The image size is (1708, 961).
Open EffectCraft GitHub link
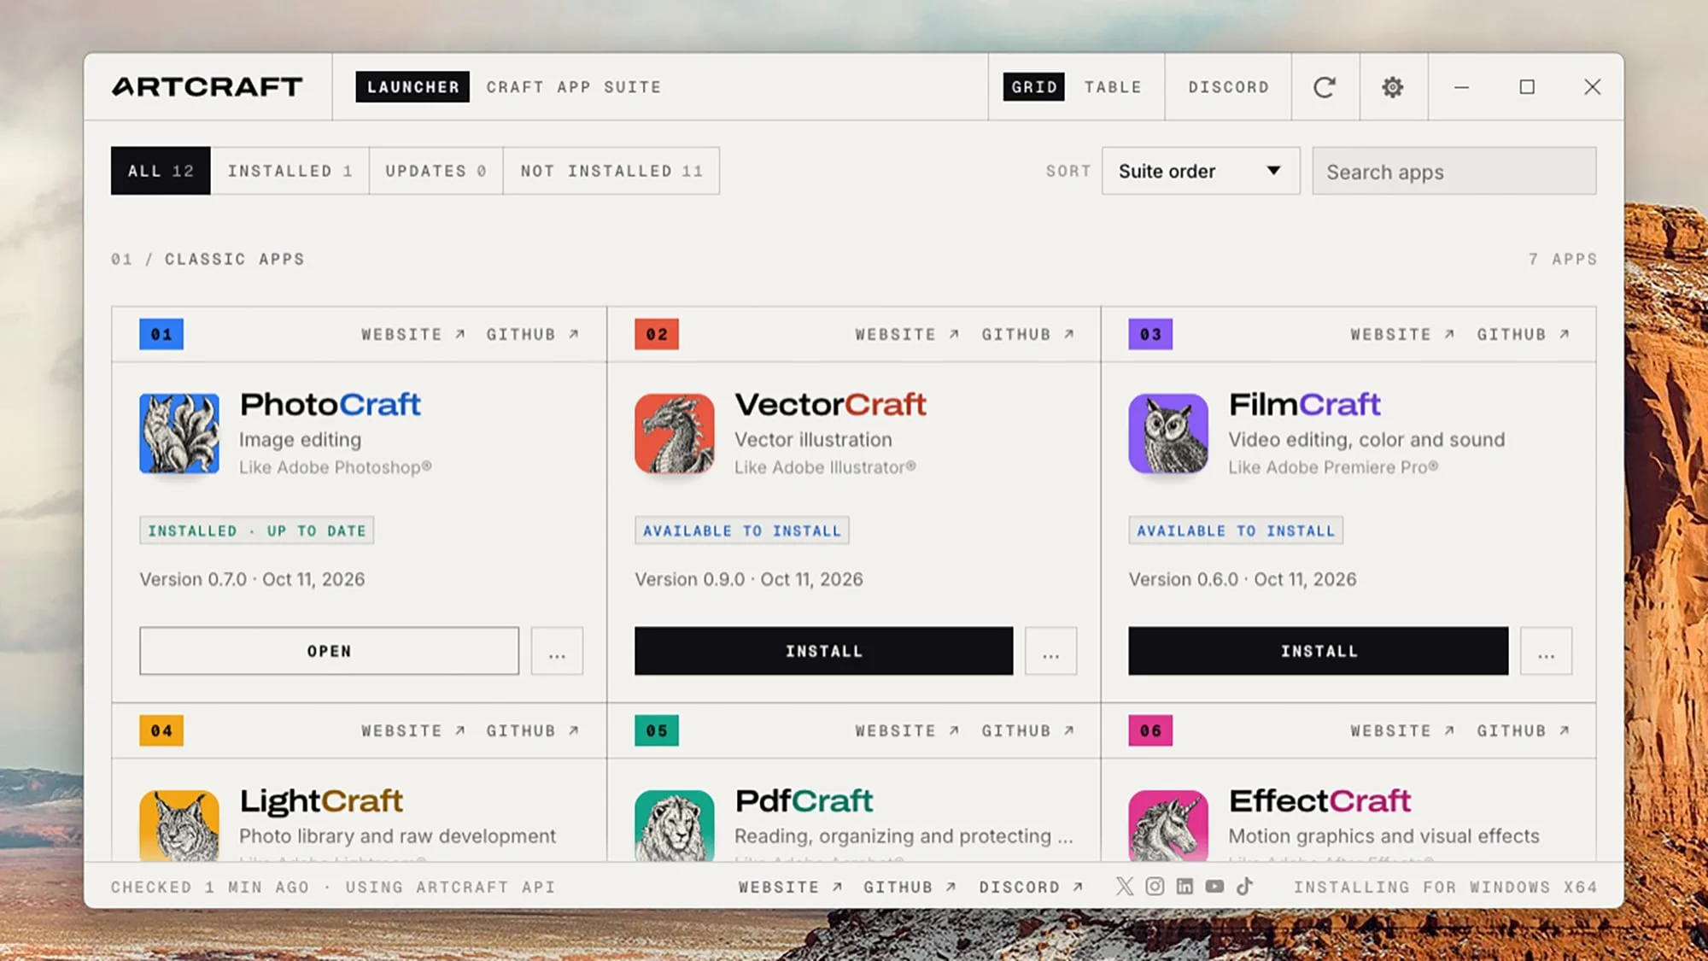[x=1524, y=731]
